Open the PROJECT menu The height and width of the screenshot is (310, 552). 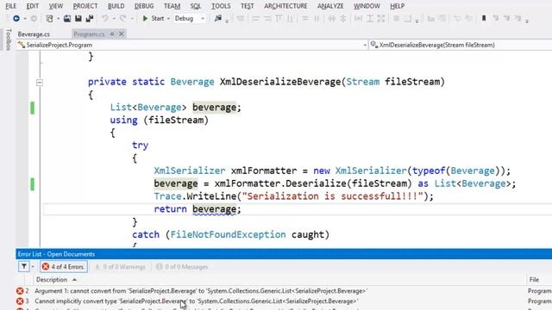pyautogui.click(x=85, y=6)
